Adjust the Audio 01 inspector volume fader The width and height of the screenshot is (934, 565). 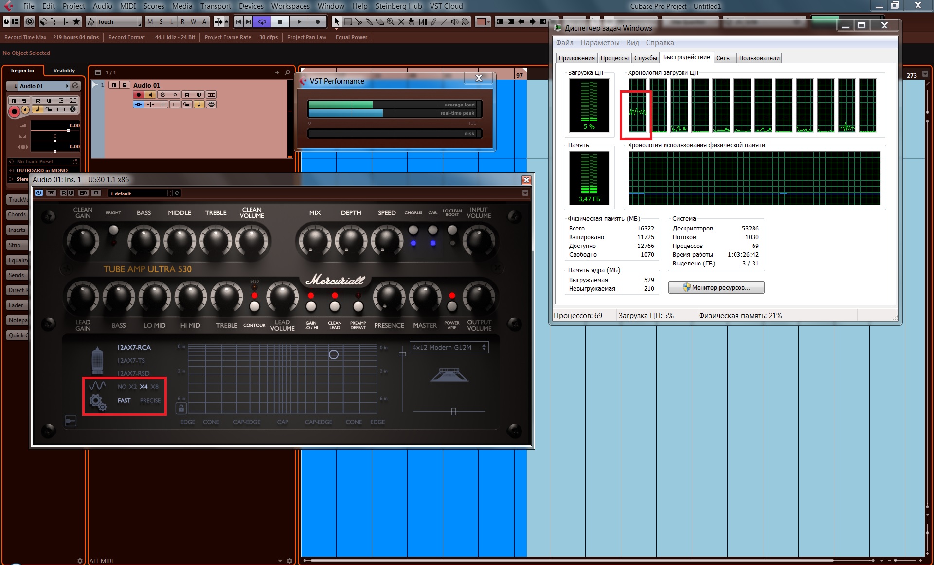point(68,130)
